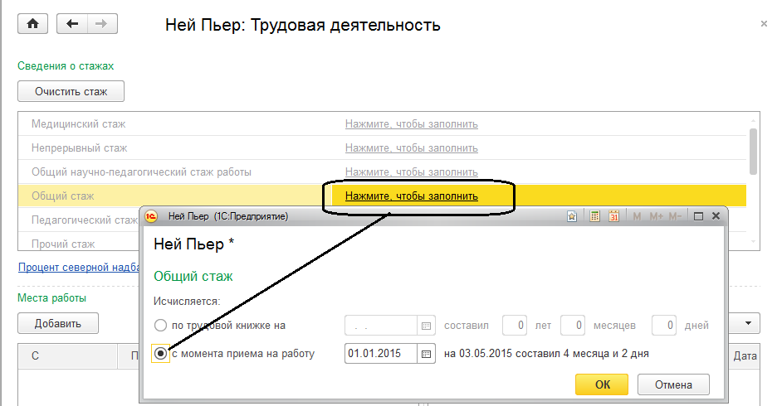777x406 pixels.
Task: Add dialog to favorites star icon
Action: click(572, 216)
